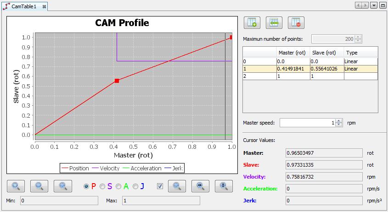Click the zoom out magnifier button
Viewport: 388px width, 212px height.
39,186
